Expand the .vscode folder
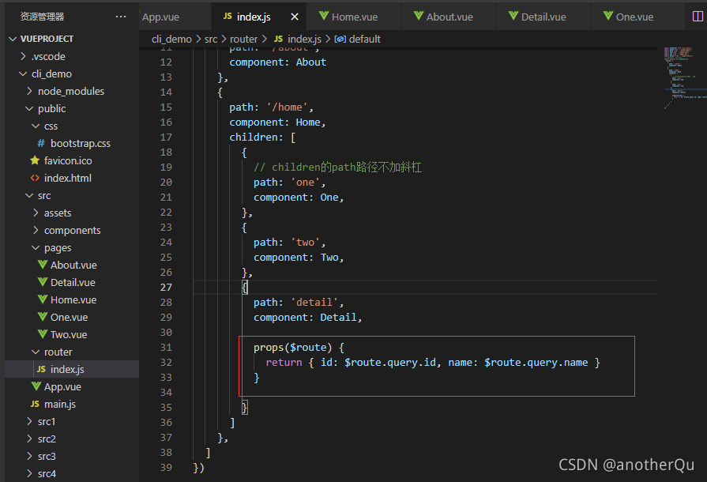 coord(24,56)
